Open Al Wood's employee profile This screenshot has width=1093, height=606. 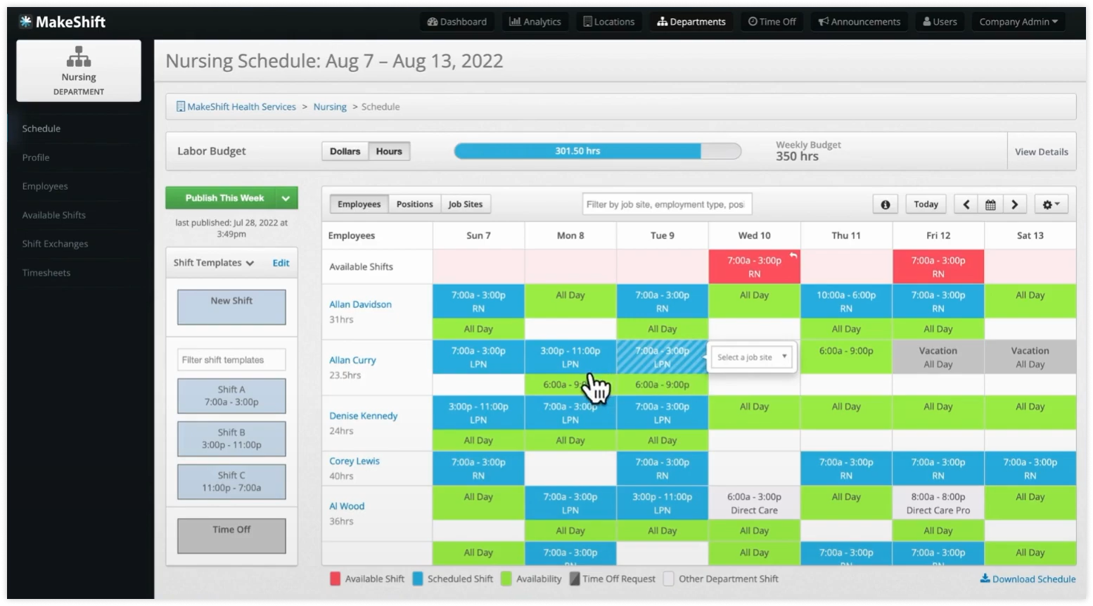(x=347, y=506)
